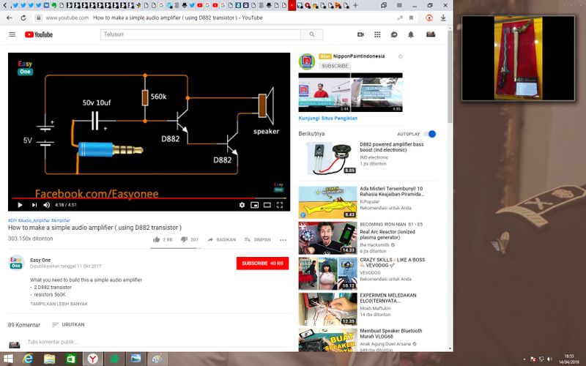Open the YouTube apps grid icon
Image resolution: width=586 pixels, height=366 pixels.
pyautogui.click(x=377, y=34)
